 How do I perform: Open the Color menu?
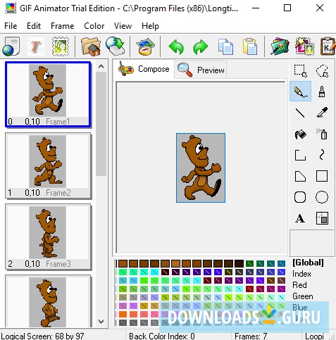(94, 26)
